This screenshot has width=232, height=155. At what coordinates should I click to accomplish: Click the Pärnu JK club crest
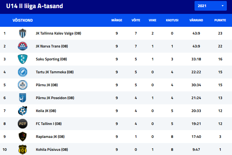pyautogui.click(x=23, y=85)
